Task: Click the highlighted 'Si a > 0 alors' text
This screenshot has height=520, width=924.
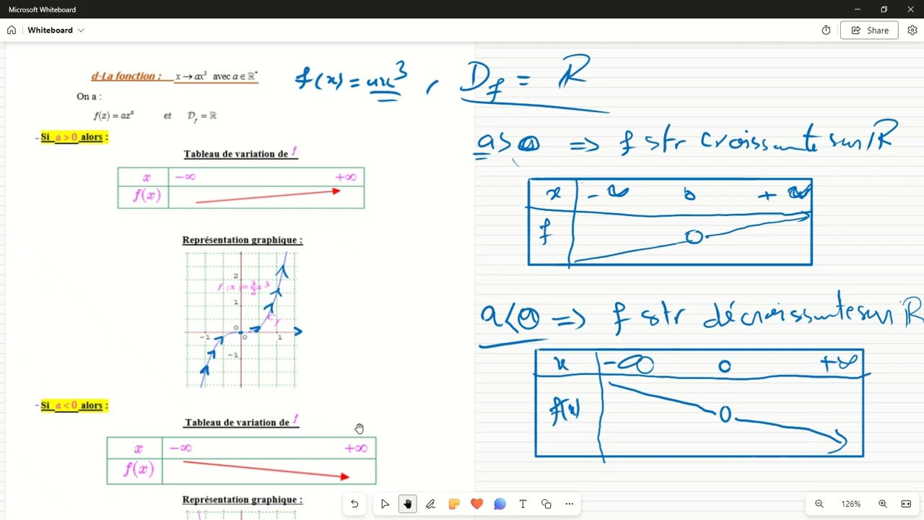Action: [x=74, y=137]
